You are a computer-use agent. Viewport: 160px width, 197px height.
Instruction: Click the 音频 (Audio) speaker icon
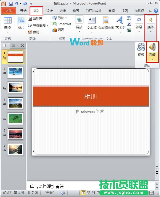[152, 47]
